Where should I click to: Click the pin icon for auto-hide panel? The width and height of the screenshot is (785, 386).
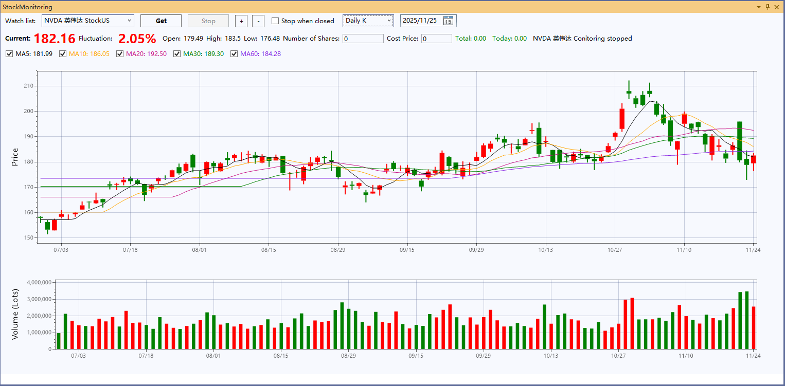tap(768, 7)
